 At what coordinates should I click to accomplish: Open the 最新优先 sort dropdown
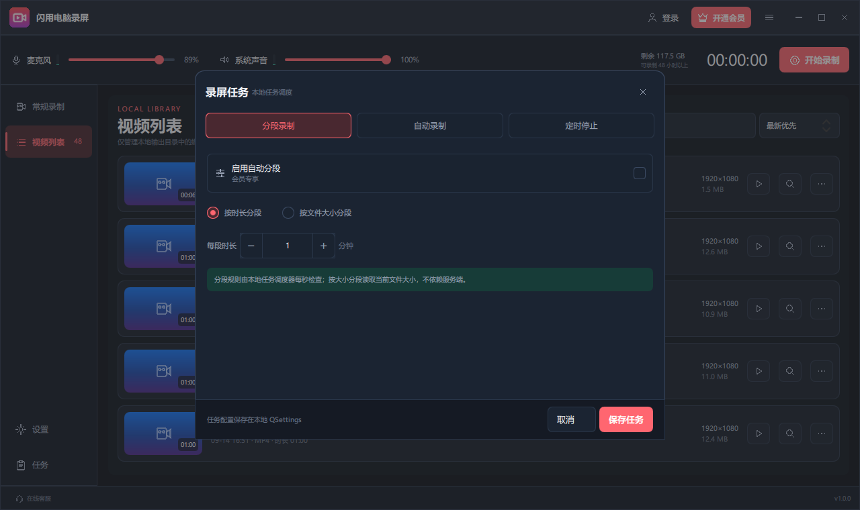[x=799, y=125]
